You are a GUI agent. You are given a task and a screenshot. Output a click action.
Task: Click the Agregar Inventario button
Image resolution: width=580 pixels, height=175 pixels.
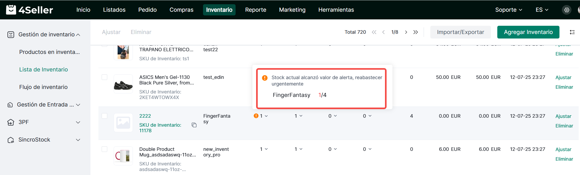pyautogui.click(x=528, y=32)
